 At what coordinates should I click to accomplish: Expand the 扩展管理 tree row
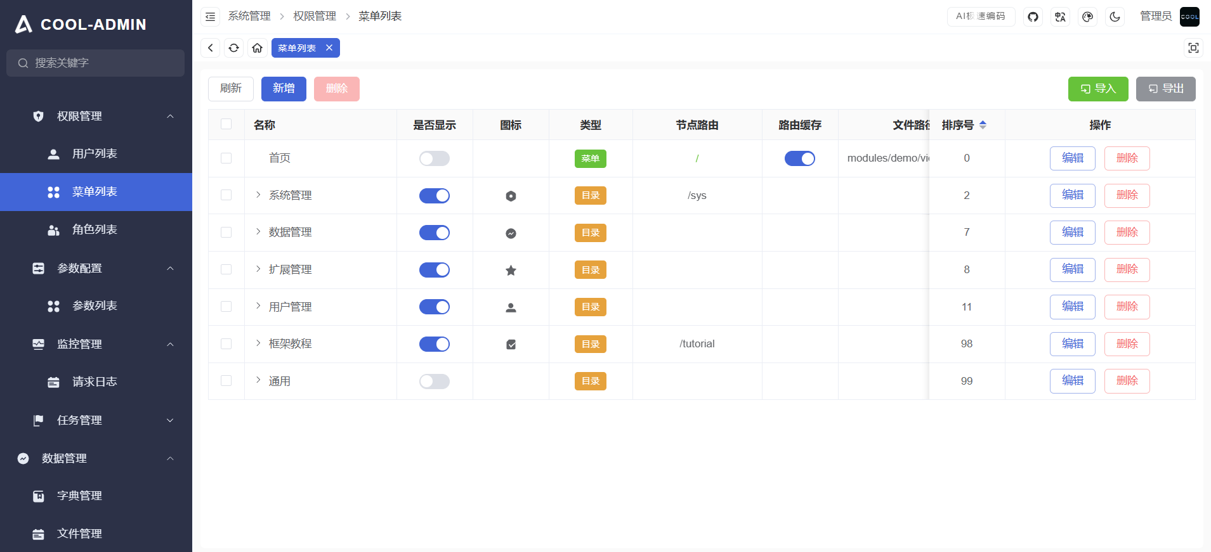(x=258, y=269)
